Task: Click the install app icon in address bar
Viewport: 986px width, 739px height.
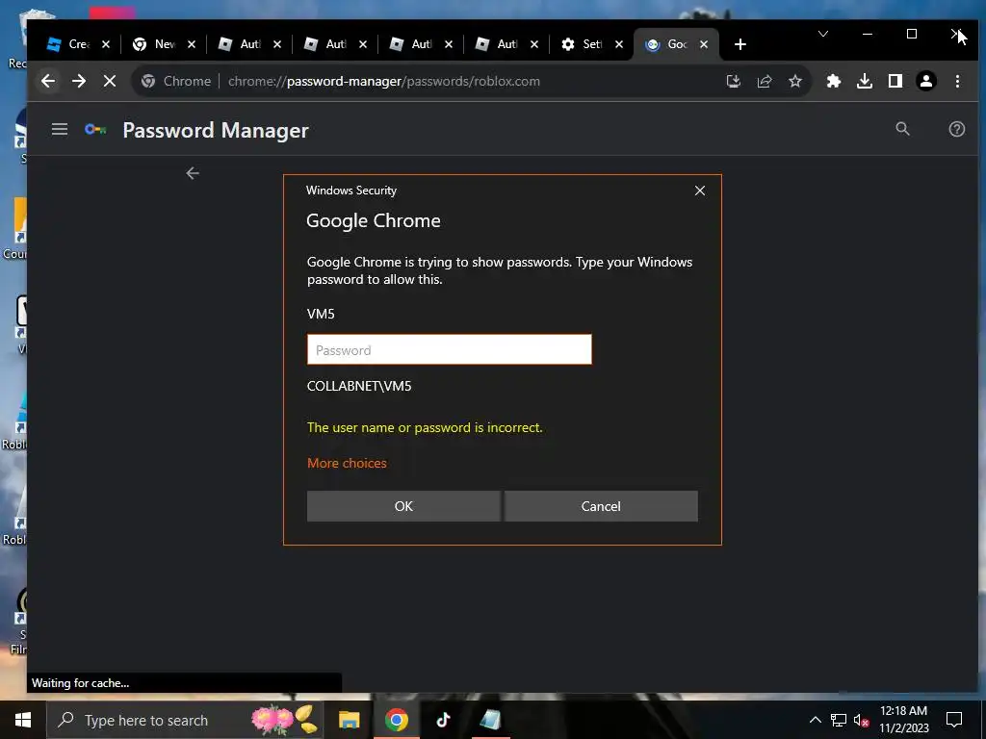Action: (733, 81)
